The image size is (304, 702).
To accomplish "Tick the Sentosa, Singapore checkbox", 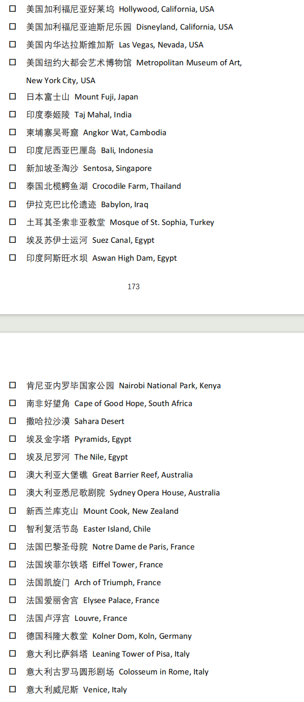I will 12,168.
